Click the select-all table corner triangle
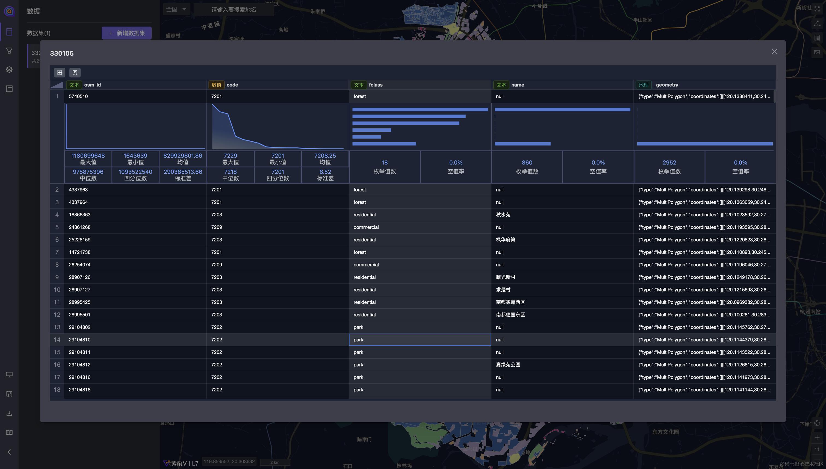The width and height of the screenshot is (826, 469). pos(57,85)
